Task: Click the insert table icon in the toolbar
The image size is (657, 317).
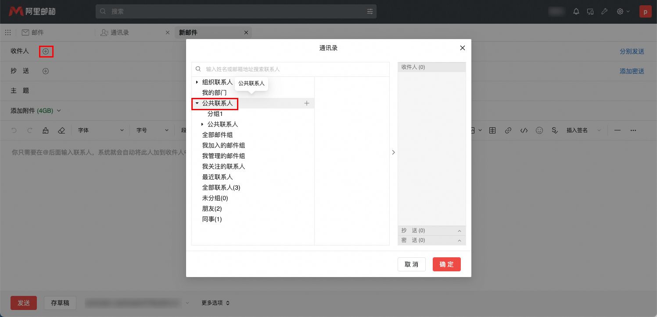Action: tap(492, 130)
